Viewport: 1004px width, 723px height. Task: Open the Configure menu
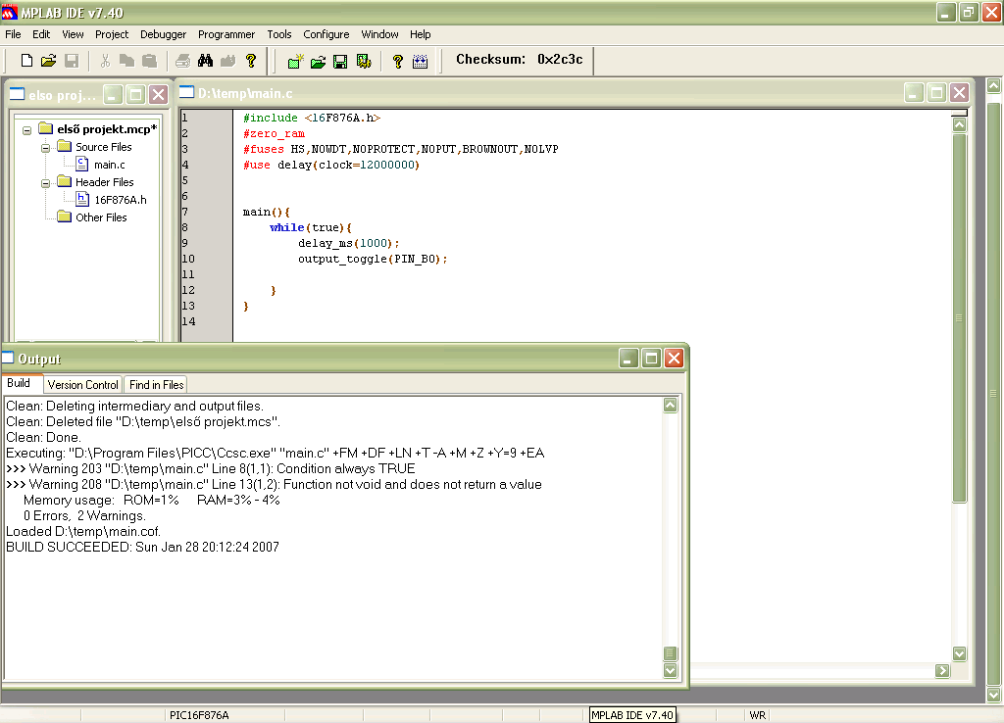coord(326,34)
